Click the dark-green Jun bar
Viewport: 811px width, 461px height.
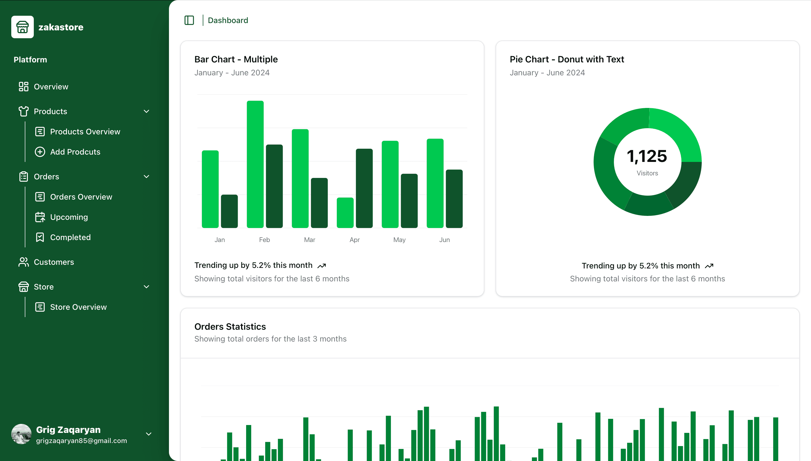point(454,198)
